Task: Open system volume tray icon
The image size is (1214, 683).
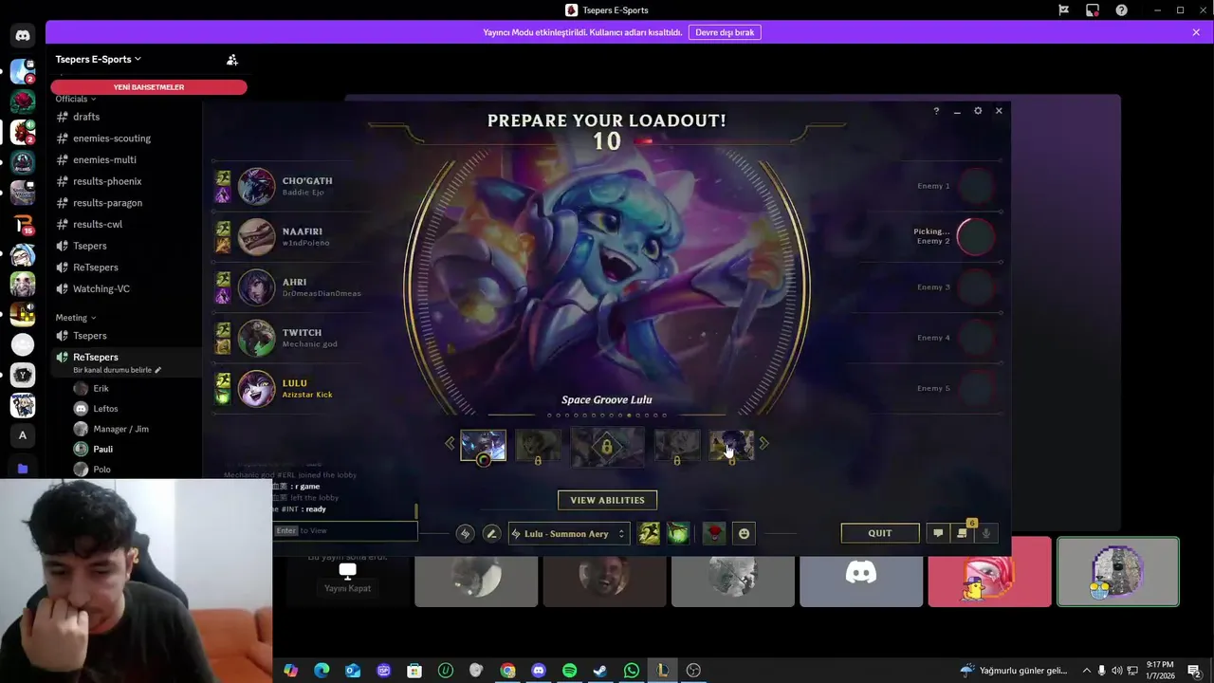Action: [x=1116, y=671]
